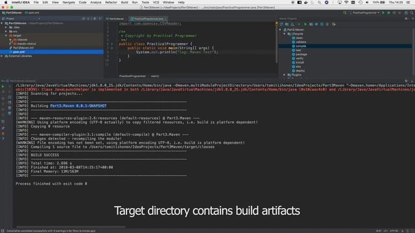Open pom.xml breadcrumb in navigation bar

click(32, 13)
